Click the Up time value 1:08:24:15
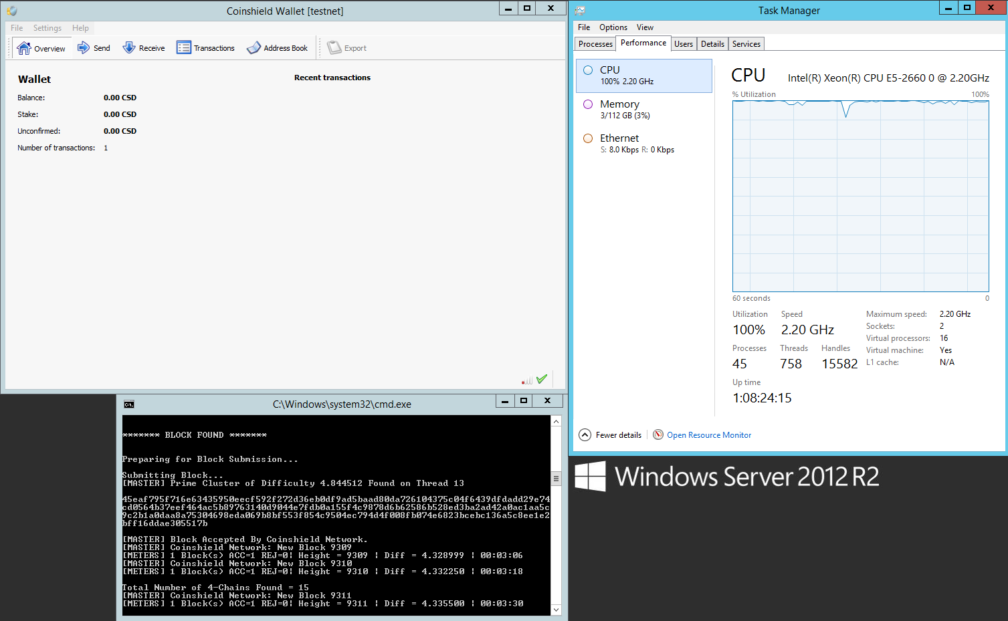The image size is (1008, 621). pos(762,398)
